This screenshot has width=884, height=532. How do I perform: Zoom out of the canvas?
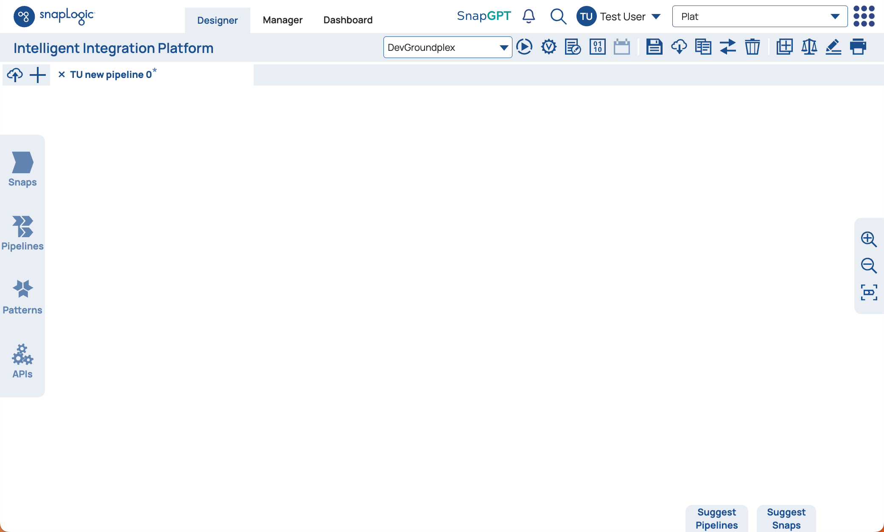tap(868, 266)
